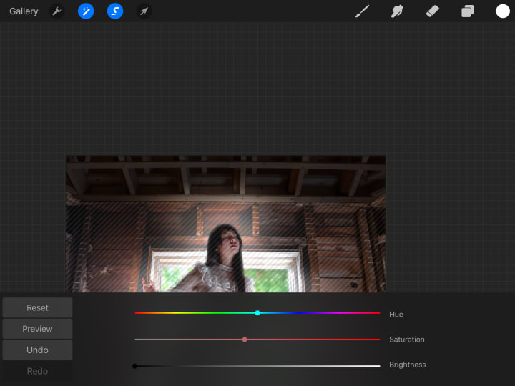The width and height of the screenshot is (515, 386).
Task: Pick the Eraser tool
Action: pyautogui.click(x=432, y=11)
